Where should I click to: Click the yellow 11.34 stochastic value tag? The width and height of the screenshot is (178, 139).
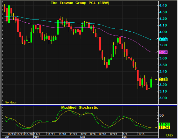click(x=164, y=127)
